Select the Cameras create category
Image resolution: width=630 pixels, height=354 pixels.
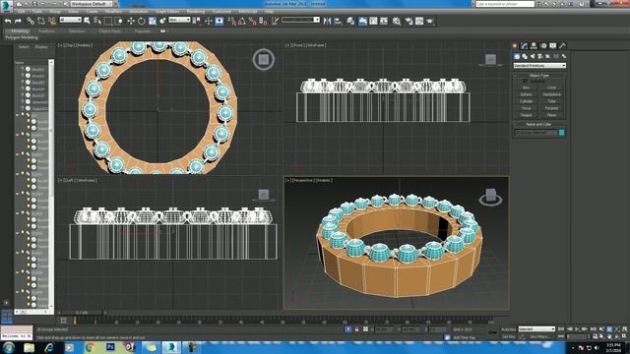click(540, 56)
